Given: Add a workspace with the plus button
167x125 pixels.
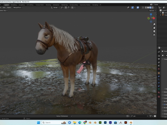Looking at the screenshot, I should (x=100, y=5).
